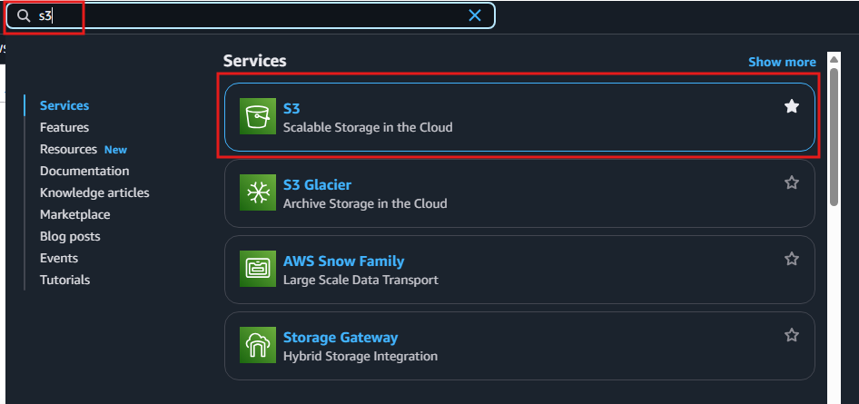Click the 'Archive Storage in the Cloud' description
Viewport: 859px width, 404px height.
pos(365,203)
